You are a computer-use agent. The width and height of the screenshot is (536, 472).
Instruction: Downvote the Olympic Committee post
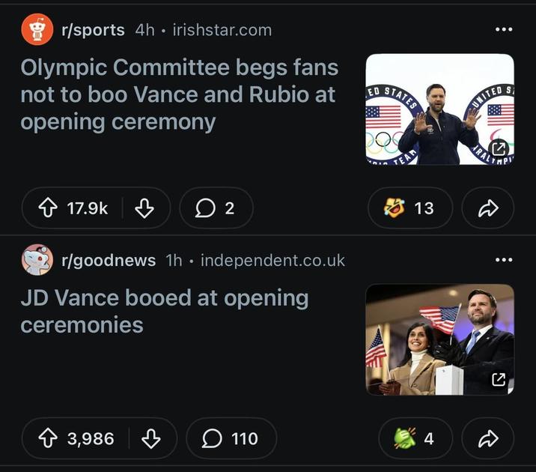(x=144, y=208)
